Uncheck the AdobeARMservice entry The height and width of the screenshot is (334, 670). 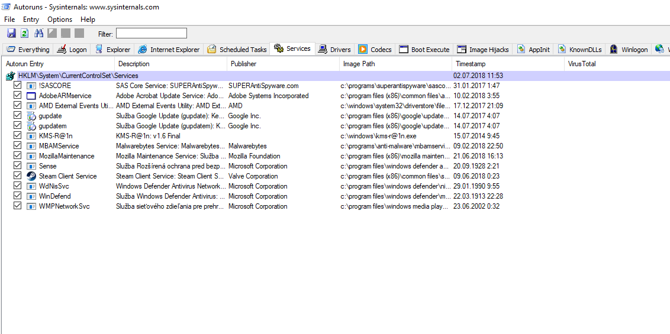pyautogui.click(x=18, y=96)
